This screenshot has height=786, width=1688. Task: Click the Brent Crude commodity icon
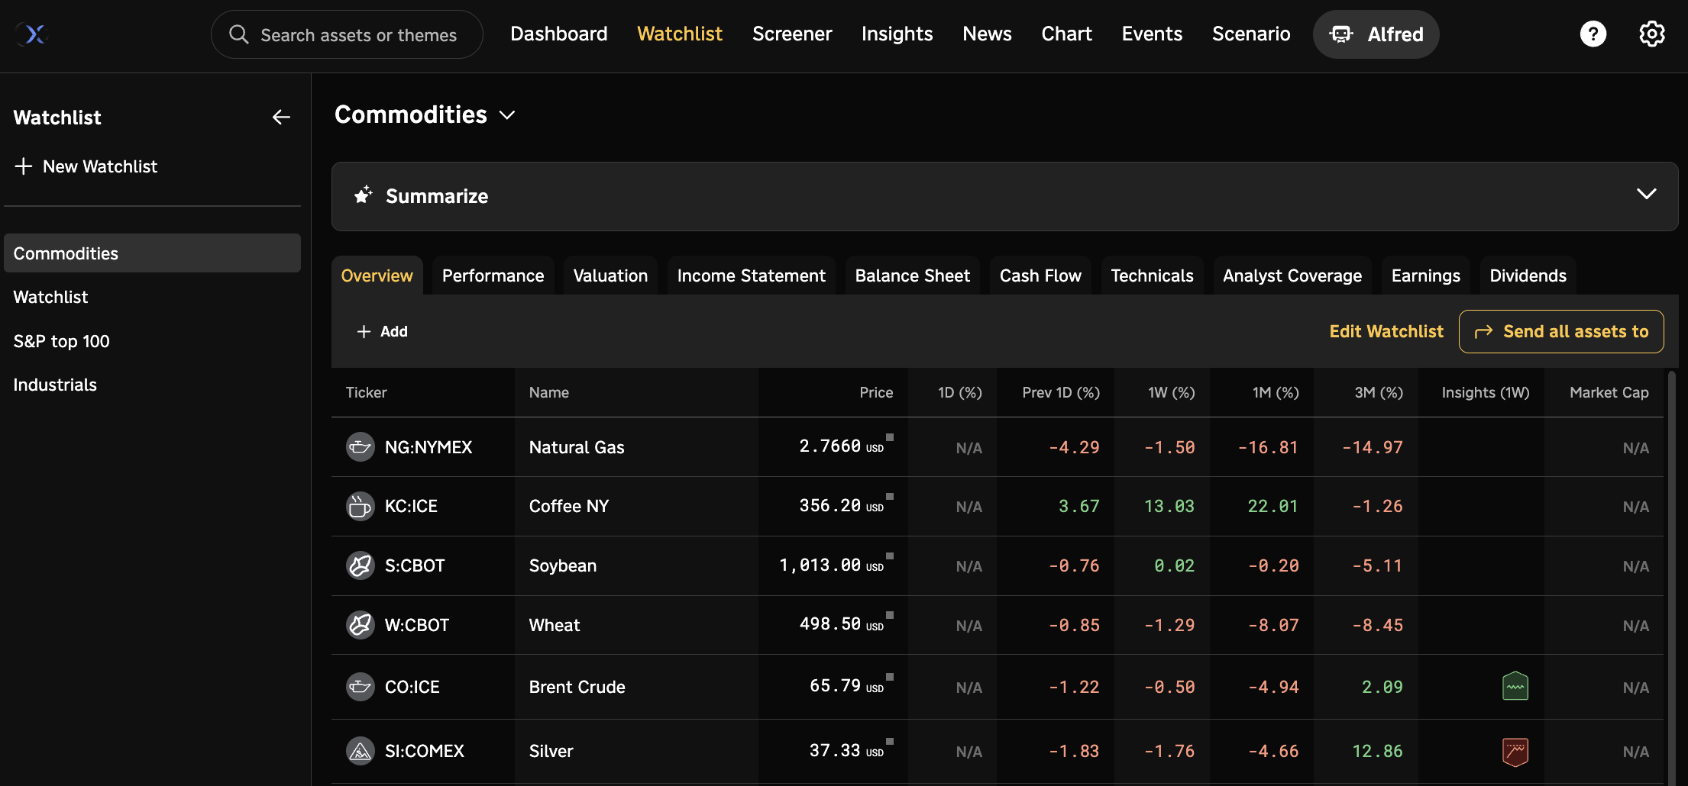360,687
